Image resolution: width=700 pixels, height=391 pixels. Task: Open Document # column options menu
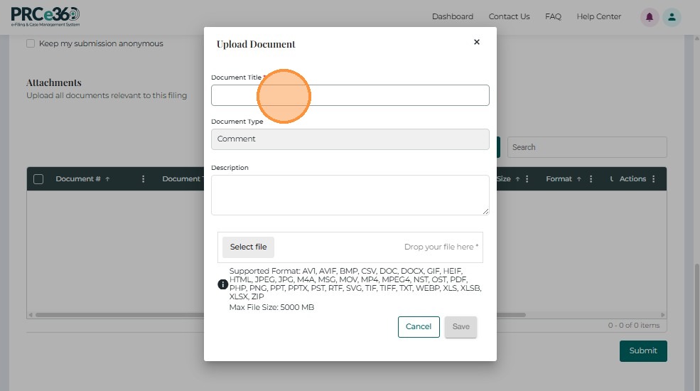point(143,179)
